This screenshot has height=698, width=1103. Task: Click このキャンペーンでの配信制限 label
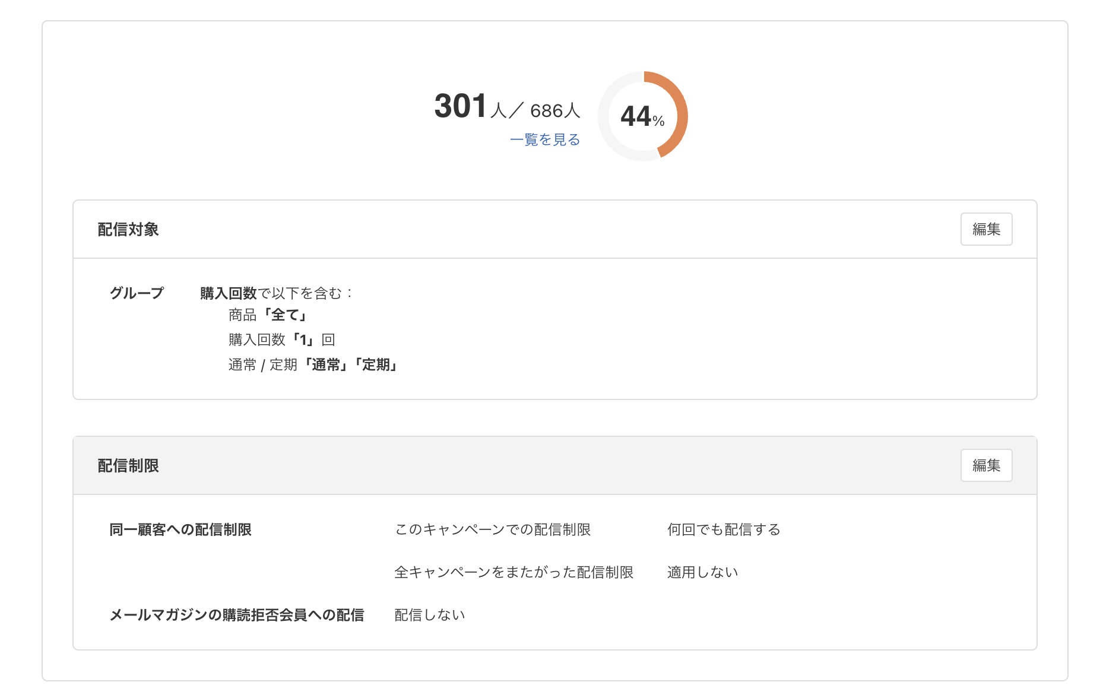pyautogui.click(x=493, y=529)
